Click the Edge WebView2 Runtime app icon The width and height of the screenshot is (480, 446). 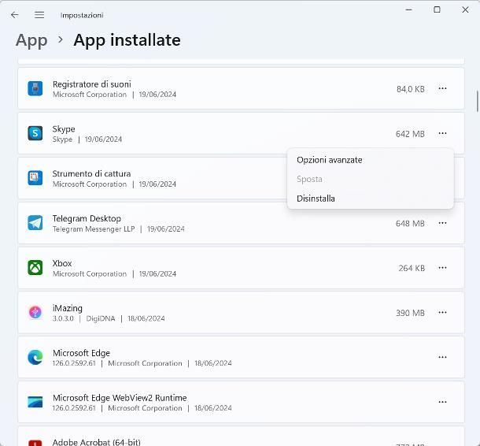(35, 402)
